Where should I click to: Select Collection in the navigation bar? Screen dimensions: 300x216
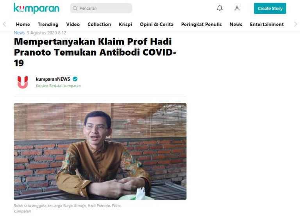[x=99, y=24]
